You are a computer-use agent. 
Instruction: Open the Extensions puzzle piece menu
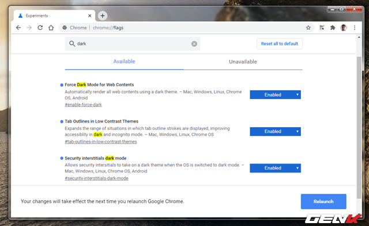tap(333, 28)
